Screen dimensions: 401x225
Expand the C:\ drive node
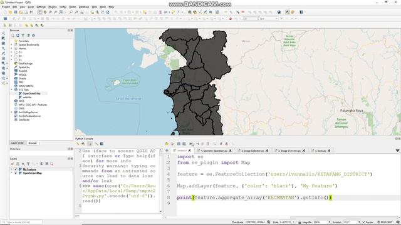[11, 52]
